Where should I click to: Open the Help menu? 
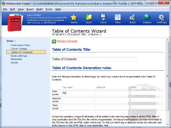click(58, 9)
